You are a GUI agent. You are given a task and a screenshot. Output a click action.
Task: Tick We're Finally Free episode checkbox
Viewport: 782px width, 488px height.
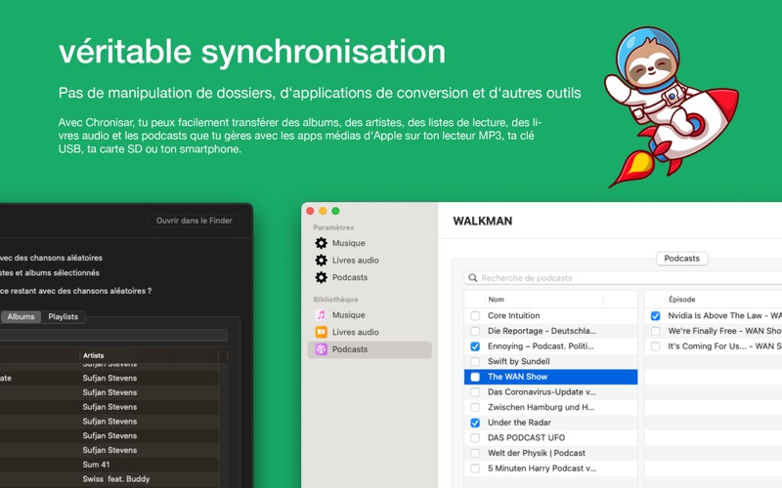[655, 331]
